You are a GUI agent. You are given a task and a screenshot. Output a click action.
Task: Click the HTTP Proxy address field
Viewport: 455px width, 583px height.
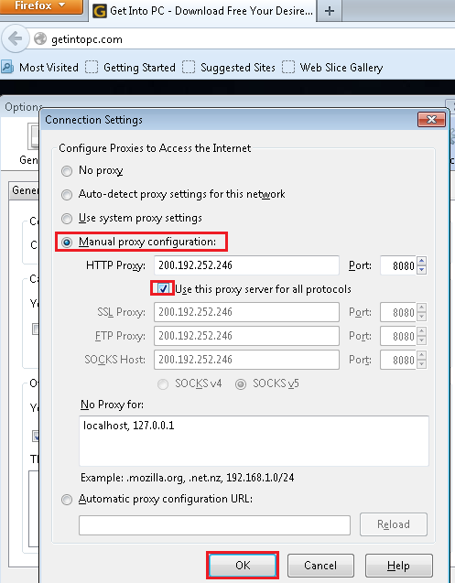(246, 265)
